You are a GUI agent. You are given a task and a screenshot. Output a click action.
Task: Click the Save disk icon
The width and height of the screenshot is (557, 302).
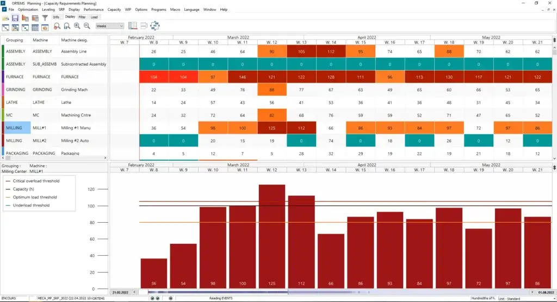(15, 18)
